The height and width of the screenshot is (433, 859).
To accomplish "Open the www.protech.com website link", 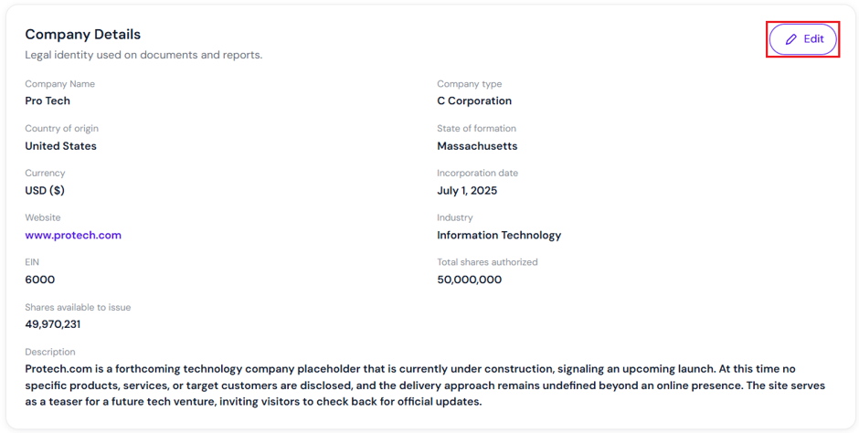I will [73, 236].
